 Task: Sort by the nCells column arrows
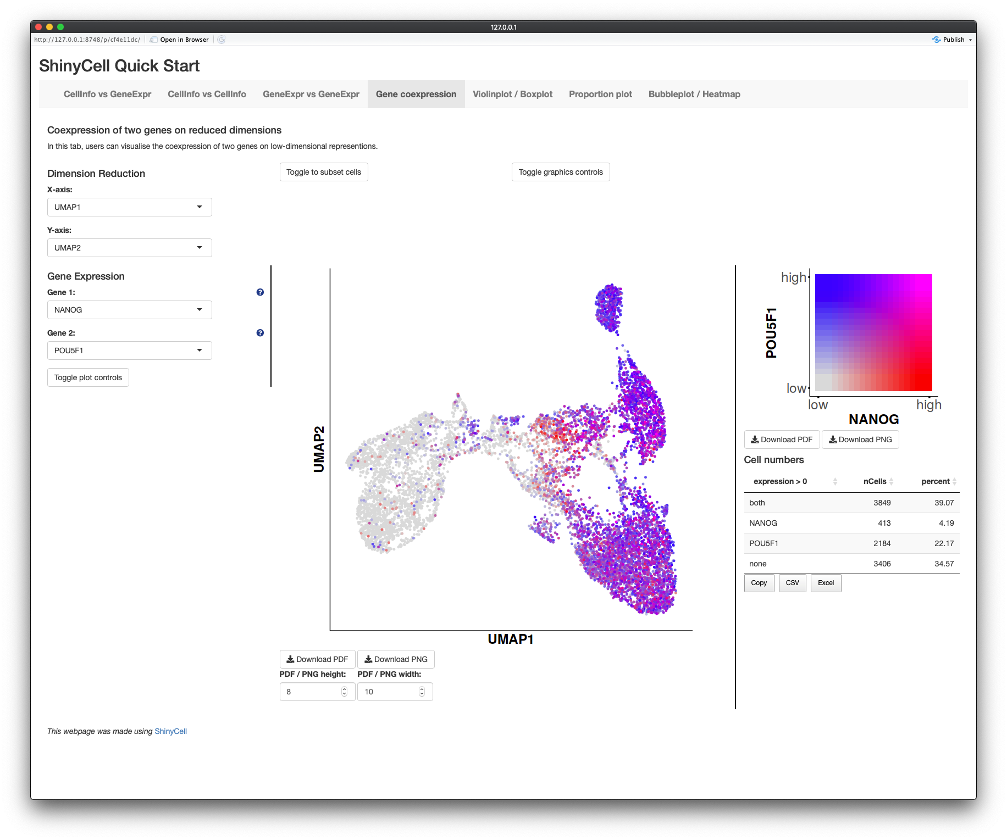(891, 481)
